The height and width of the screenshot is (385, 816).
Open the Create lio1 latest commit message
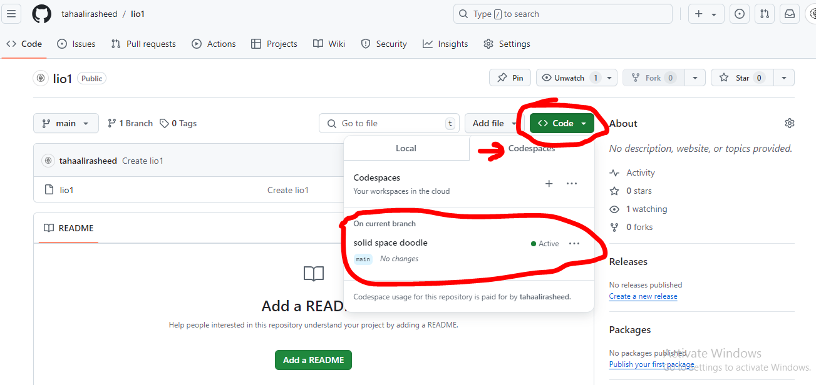click(143, 161)
